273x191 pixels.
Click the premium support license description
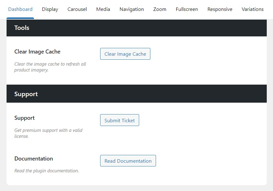48,133
